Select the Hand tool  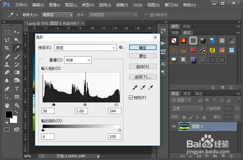click(x=7, y=105)
